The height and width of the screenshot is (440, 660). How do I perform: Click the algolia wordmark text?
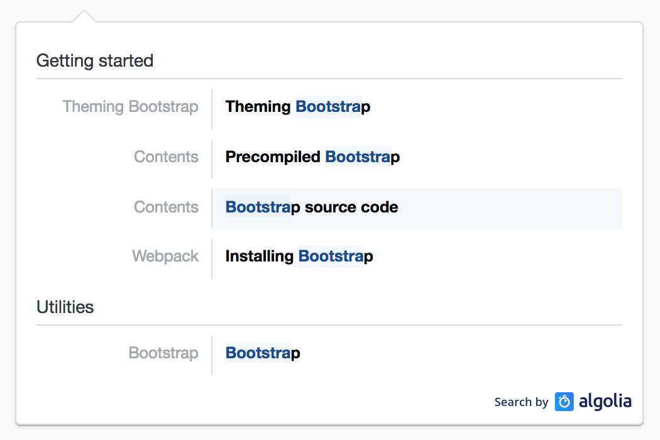pos(605,401)
